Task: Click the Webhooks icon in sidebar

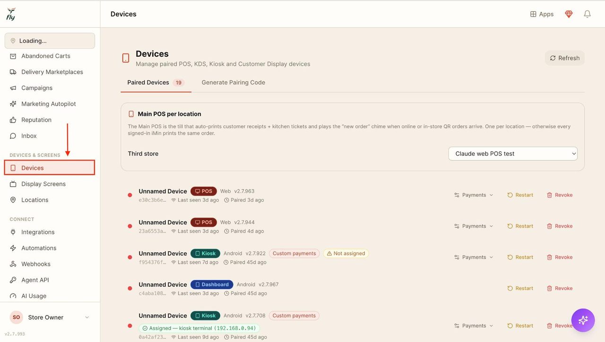Action: click(x=13, y=265)
